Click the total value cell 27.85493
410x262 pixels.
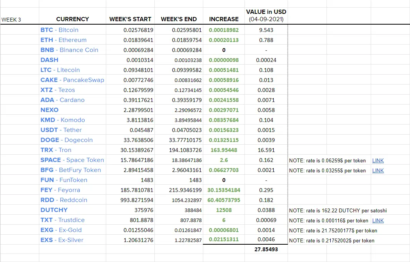coord(266,249)
